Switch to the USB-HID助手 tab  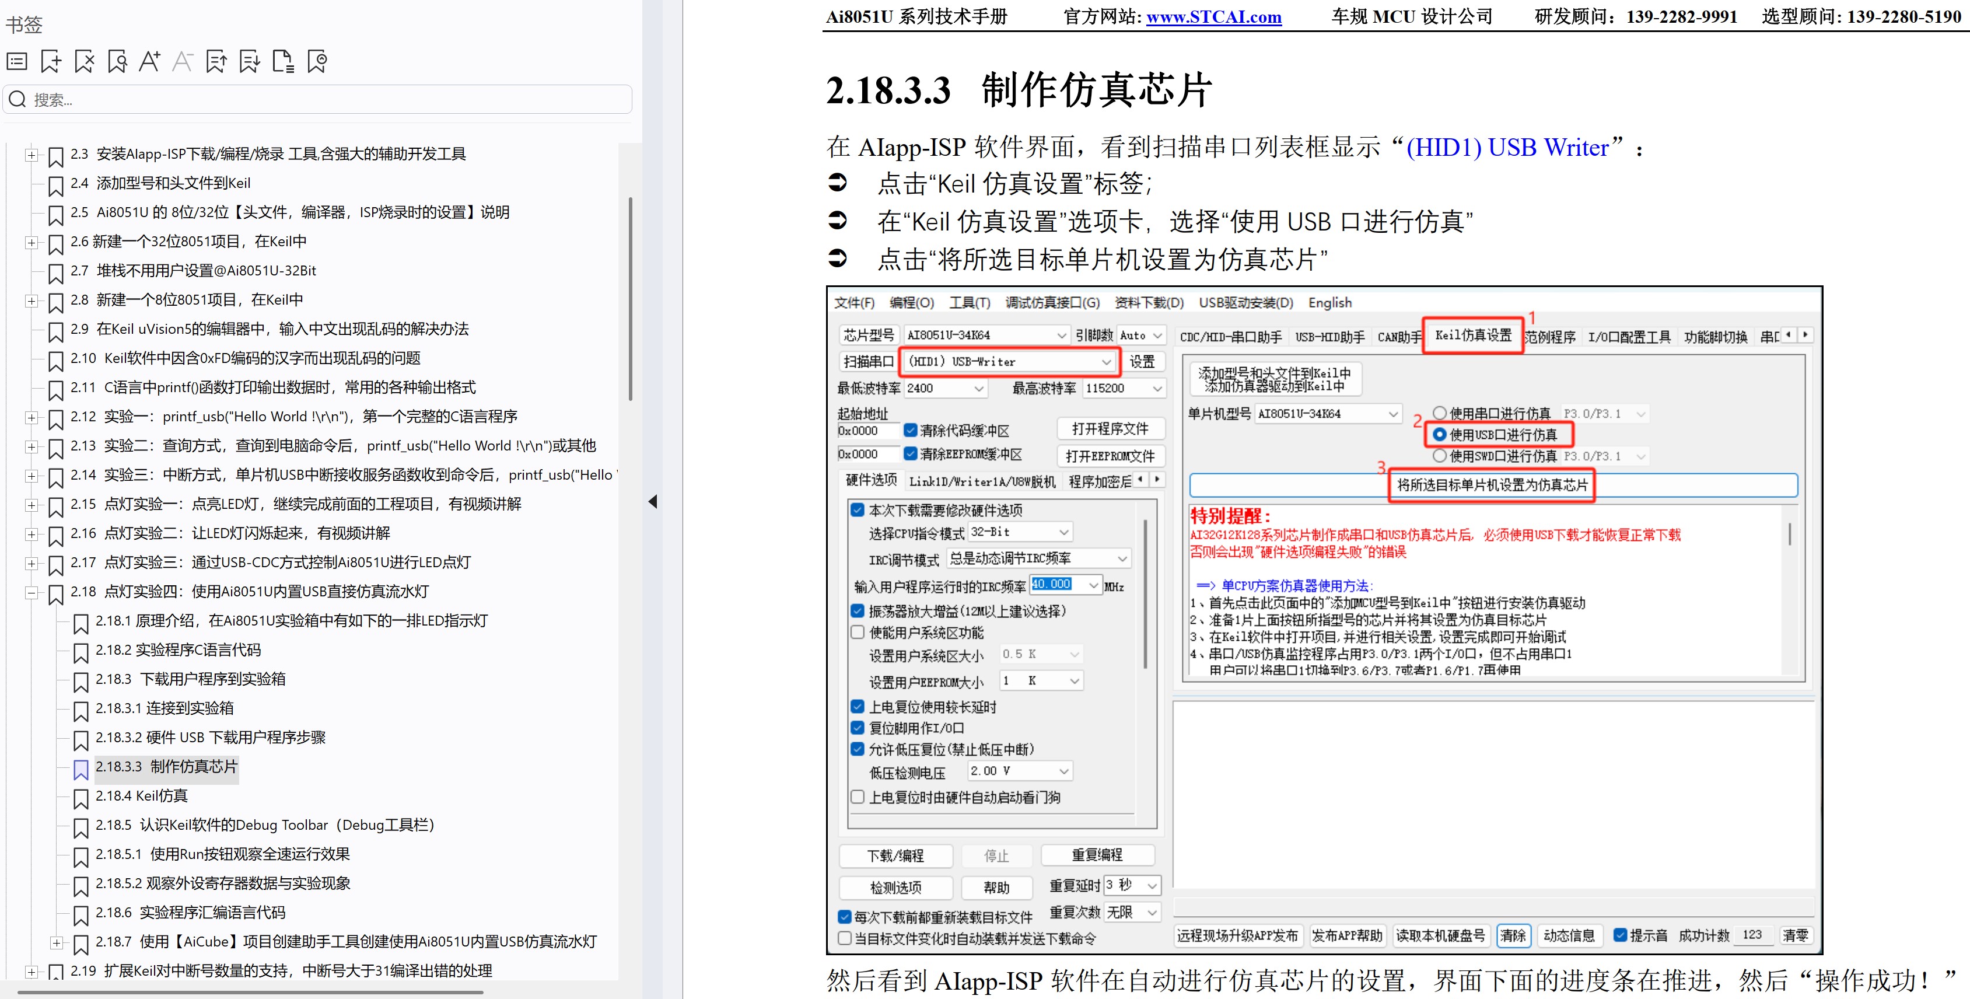coord(1329,337)
